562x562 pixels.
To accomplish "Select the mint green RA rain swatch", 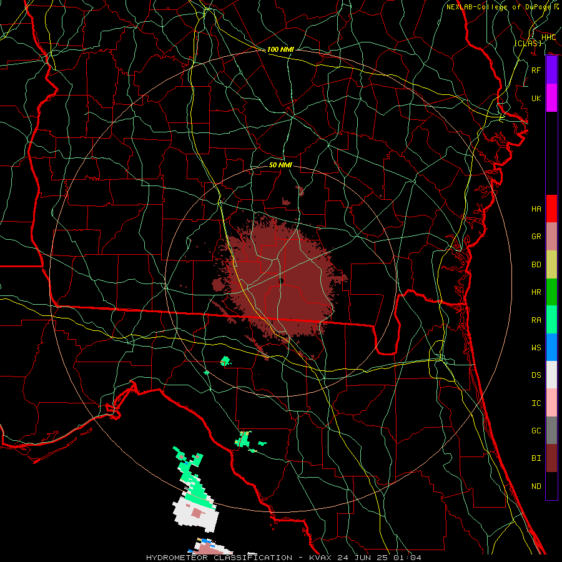I will (551, 320).
